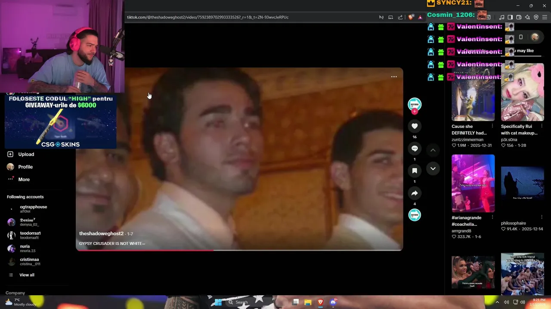Click the taskbar weather widget
Image resolution: width=551 pixels, height=309 pixels.
click(x=21, y=302)
